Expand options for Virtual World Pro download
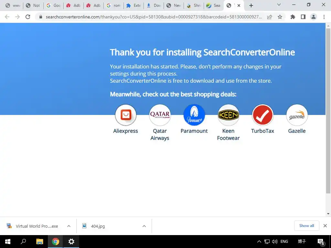The height and width of the screenshot is (248, 331). coord(69,226)
